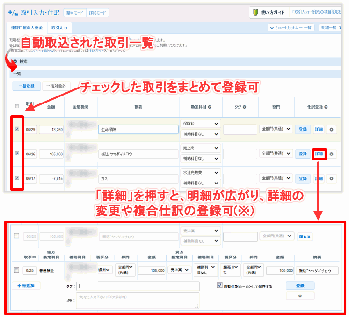Click the ガス summary input field

pos(138,179)
